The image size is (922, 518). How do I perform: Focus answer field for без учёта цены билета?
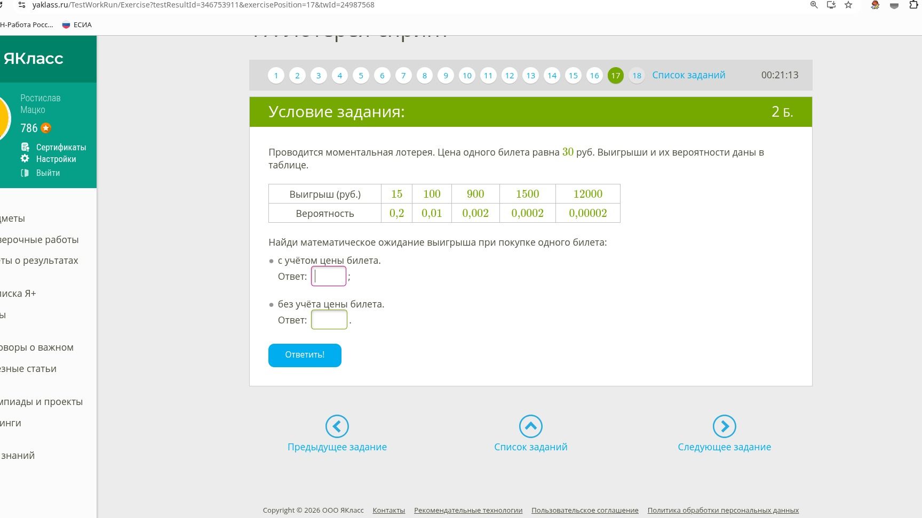pos(329,320)
